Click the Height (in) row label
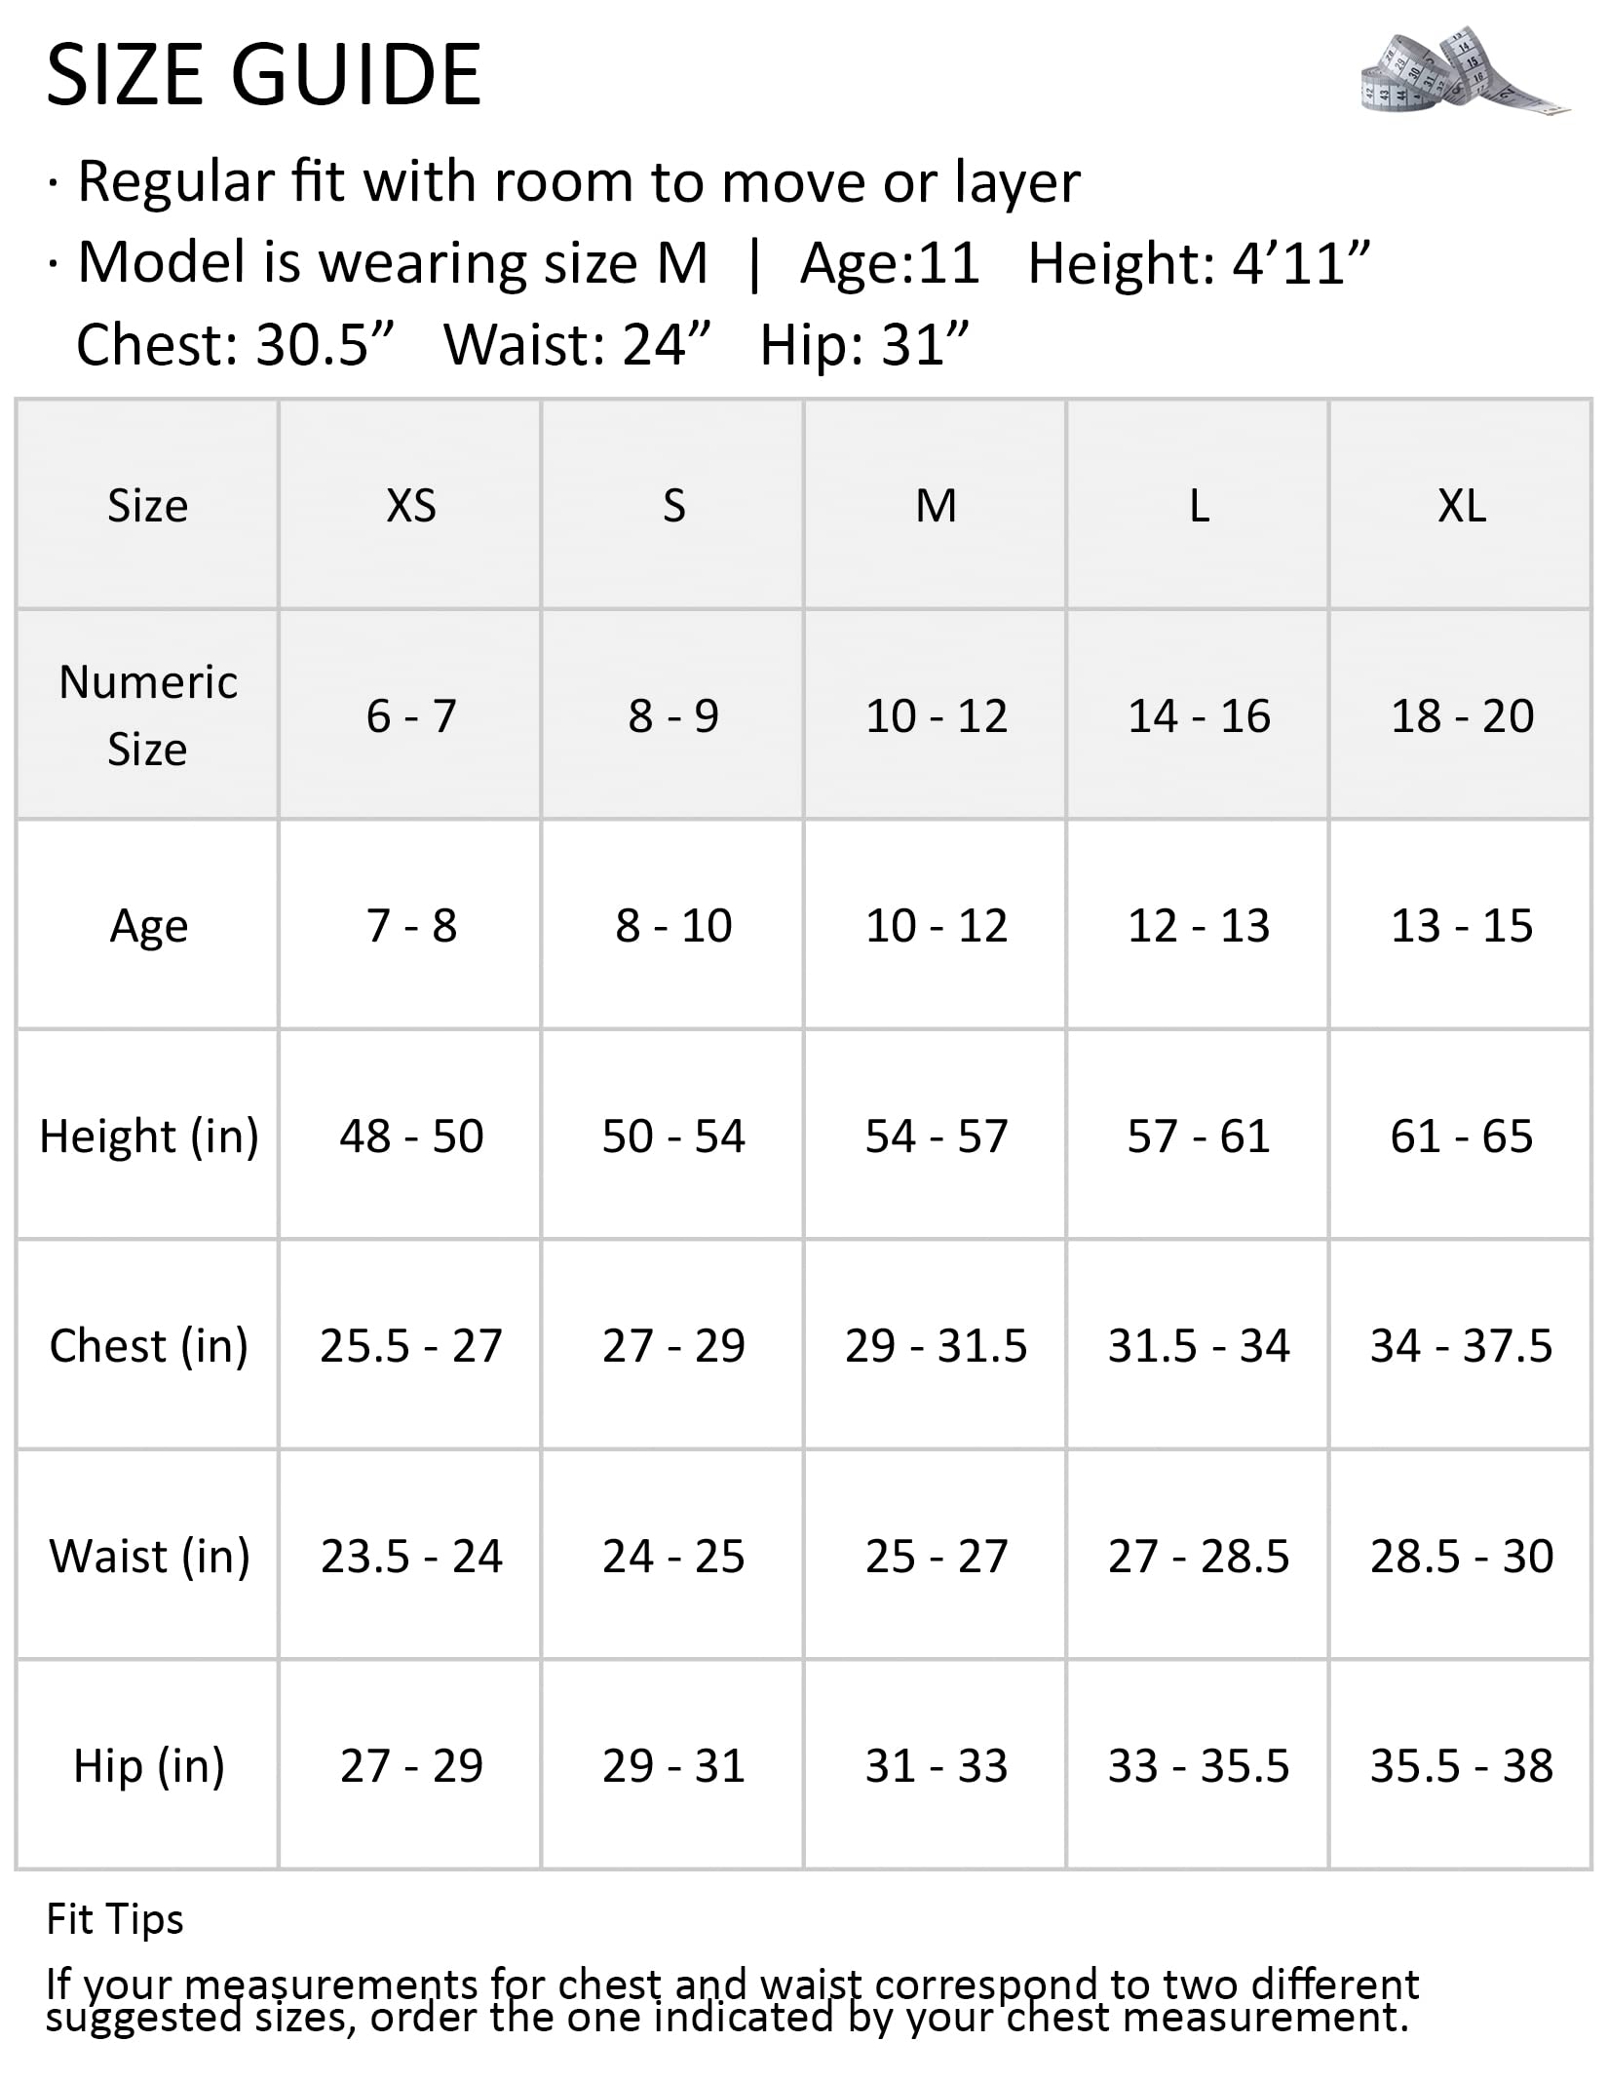 149,1137
